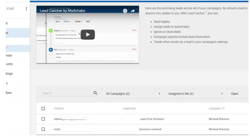Click the video share arrow icon

pos(133,11)
